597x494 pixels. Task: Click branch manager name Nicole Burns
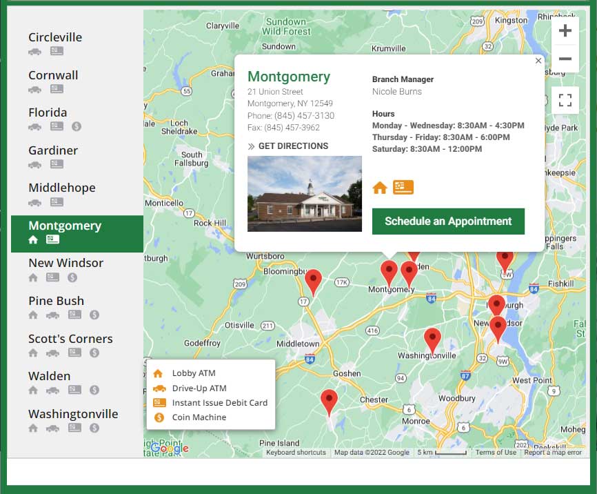396,92
